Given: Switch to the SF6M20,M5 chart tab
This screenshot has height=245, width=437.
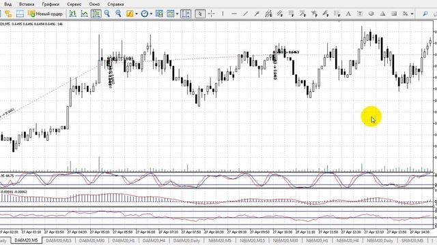Looking at the screenshot, I should [412, 240].
